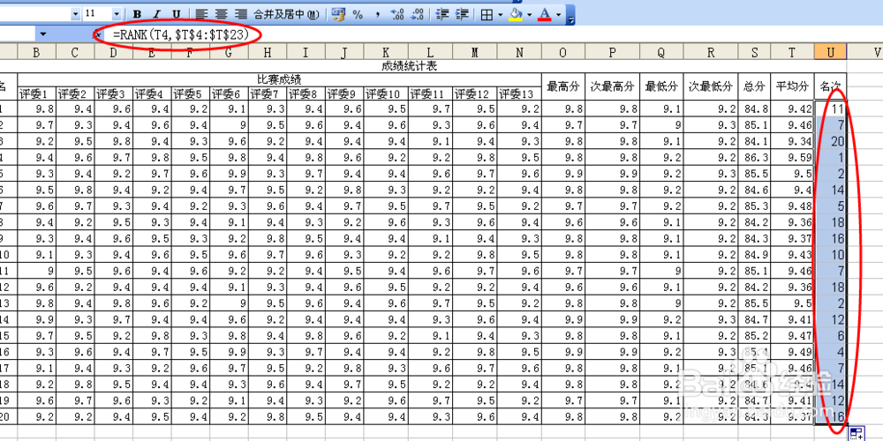This screenshot has height=441, width=883.
Task: Apply currency style format
Action: point(338,15)
